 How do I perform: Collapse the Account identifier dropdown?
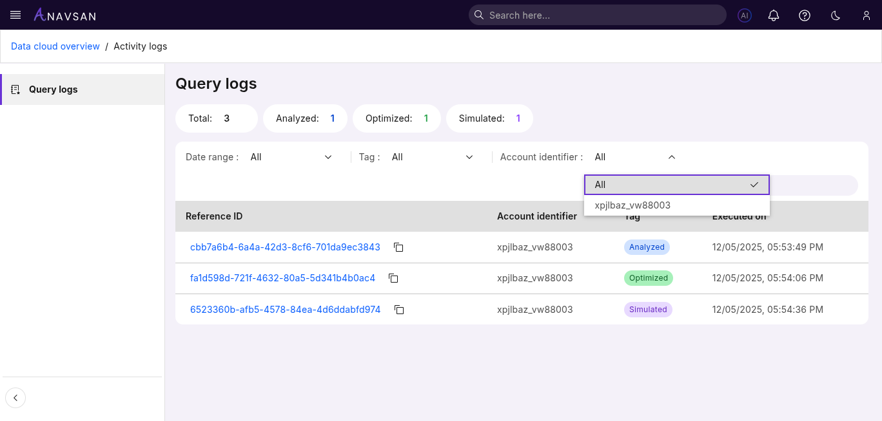click(x=671, y=156)
